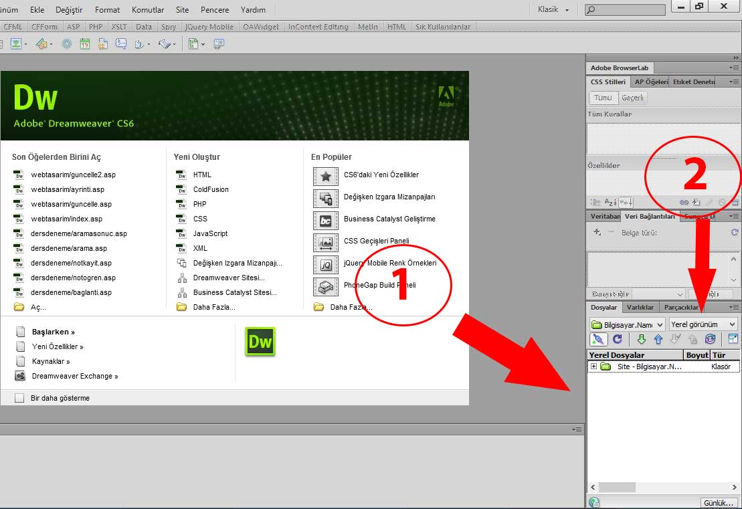Open the Format menu
This screenshot has width=742, height=509.
coord(108,10)
